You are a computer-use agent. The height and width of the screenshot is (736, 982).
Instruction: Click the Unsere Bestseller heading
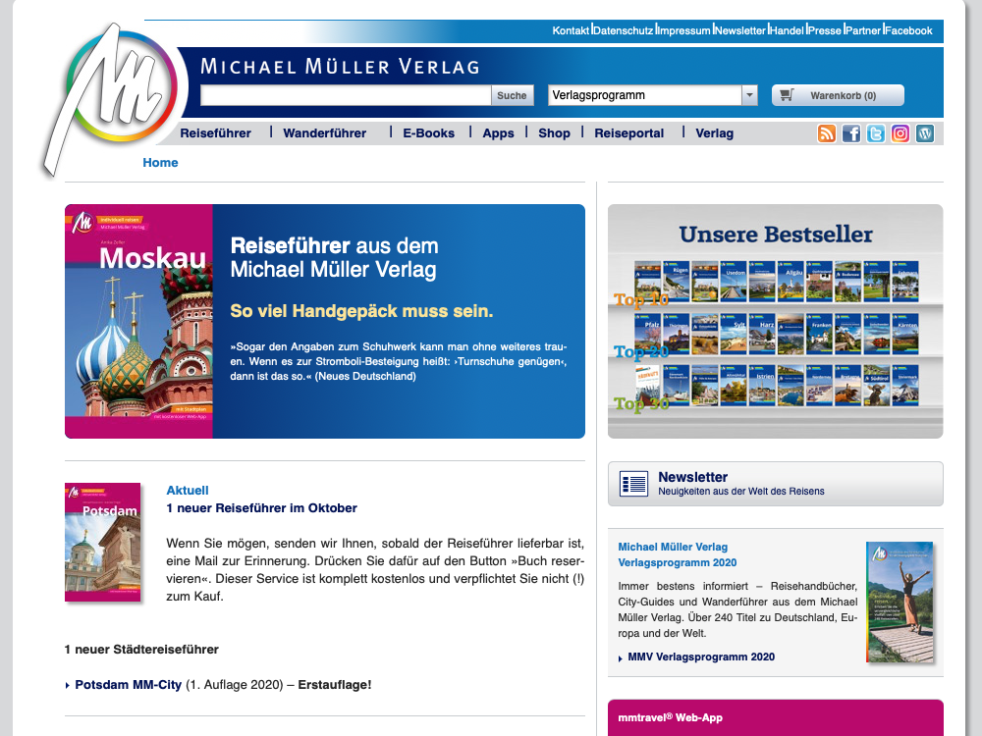[776, 235]
